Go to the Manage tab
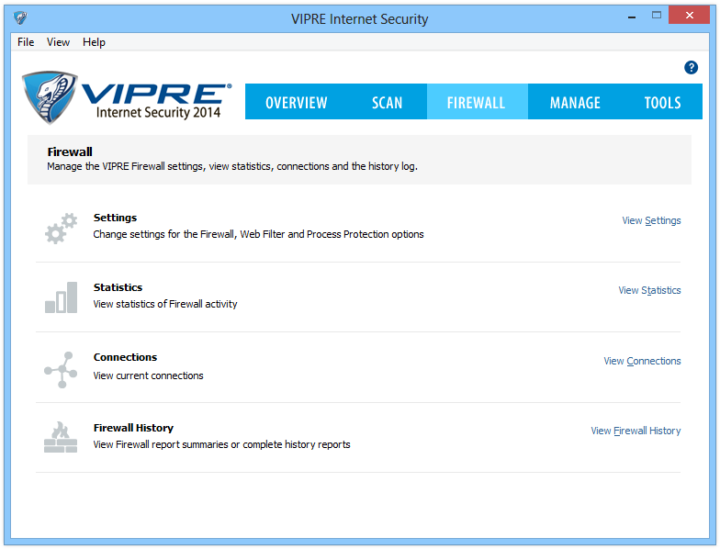The image size is (720, 549). click(575, 103)
